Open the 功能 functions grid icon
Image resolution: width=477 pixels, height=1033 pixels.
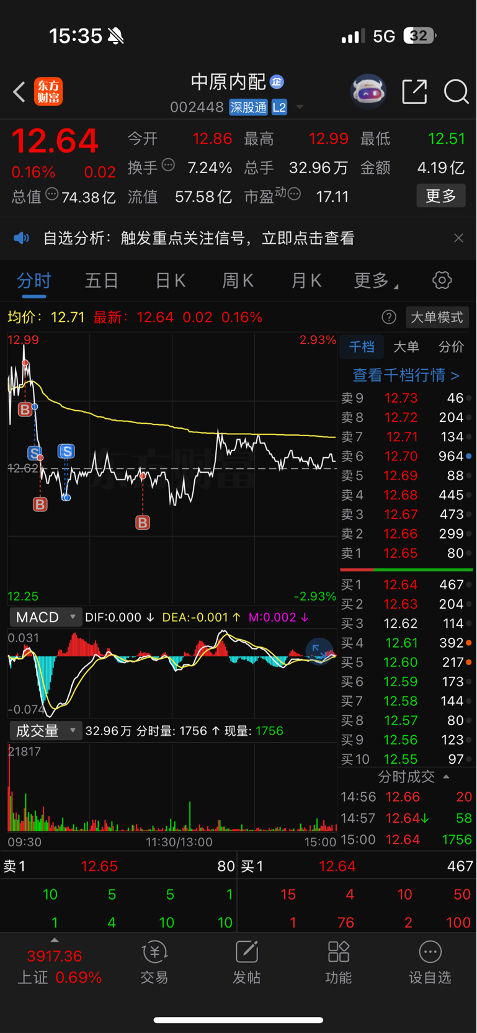(338, 962)
